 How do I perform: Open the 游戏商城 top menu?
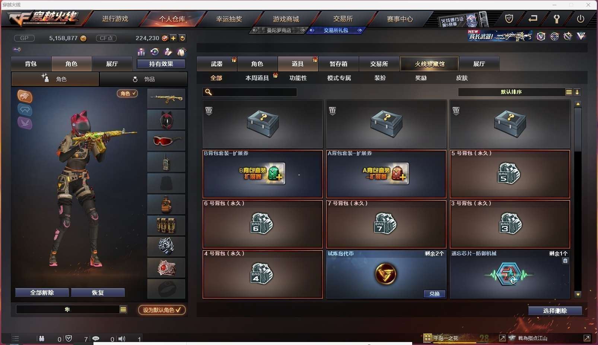(x=286, y=19)
